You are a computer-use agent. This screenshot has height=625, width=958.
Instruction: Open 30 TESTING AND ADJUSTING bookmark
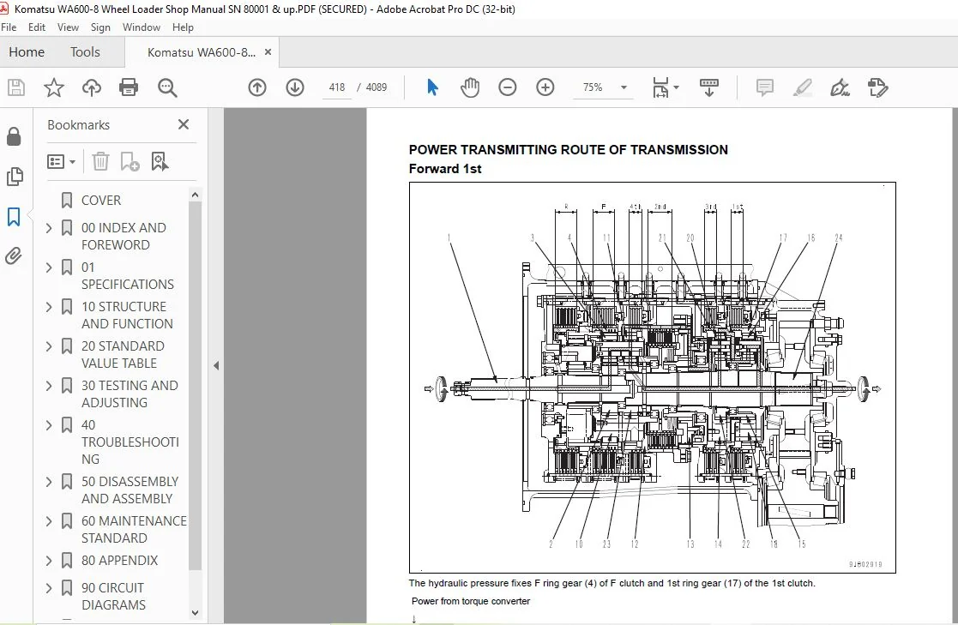(130, 394)
